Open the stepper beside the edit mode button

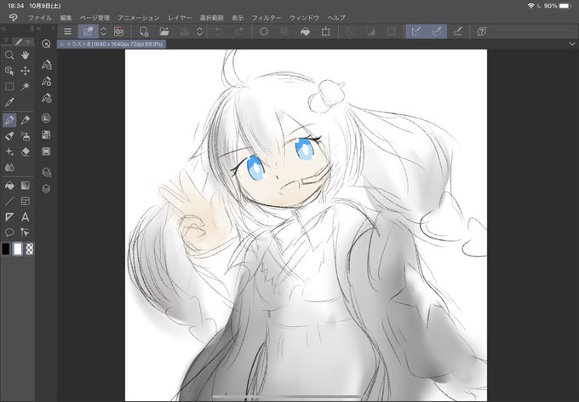[x=103, y=32]
